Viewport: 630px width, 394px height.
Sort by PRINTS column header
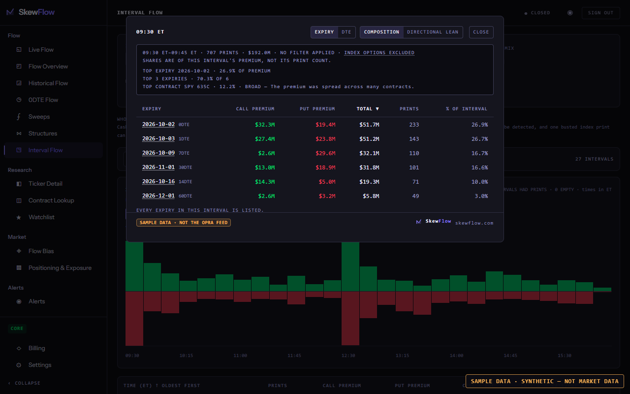tap(409, 109)
